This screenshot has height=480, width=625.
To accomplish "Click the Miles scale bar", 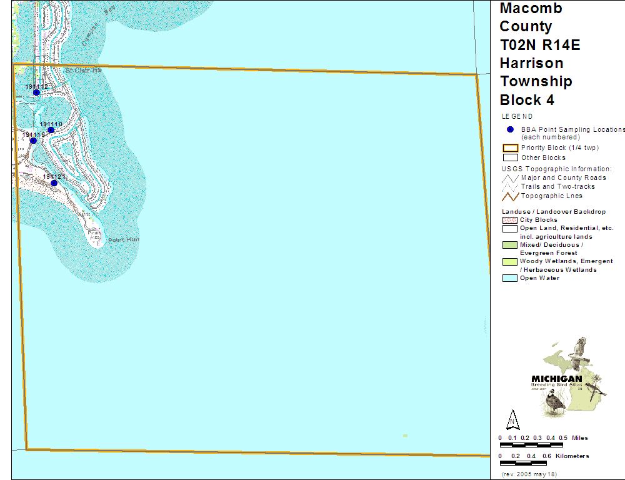I will [531, 446].
